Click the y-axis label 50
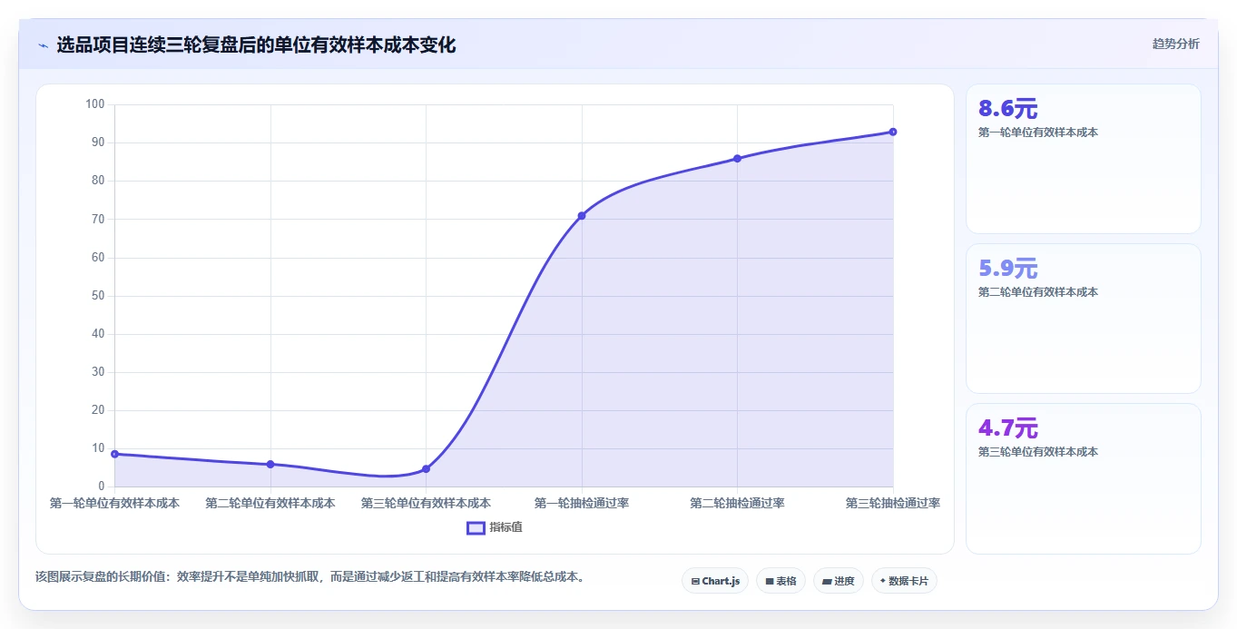This screenshot has width=1237, height=629. point(99,296)
